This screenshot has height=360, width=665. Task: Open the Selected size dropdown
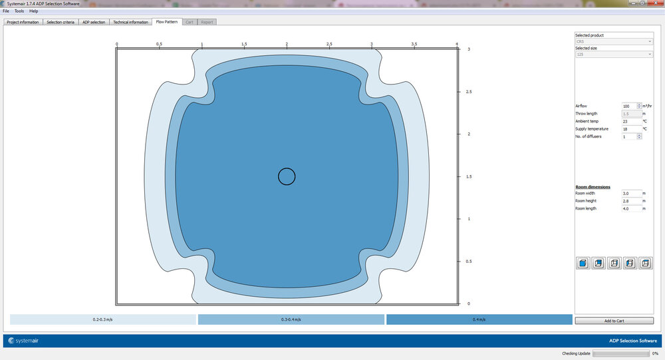tap(614, 55)
